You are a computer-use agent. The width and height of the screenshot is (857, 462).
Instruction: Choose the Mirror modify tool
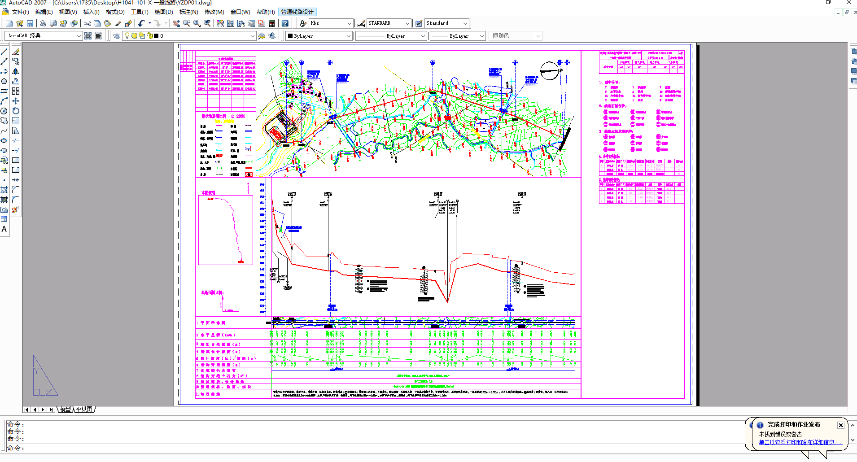coord(16,71)
